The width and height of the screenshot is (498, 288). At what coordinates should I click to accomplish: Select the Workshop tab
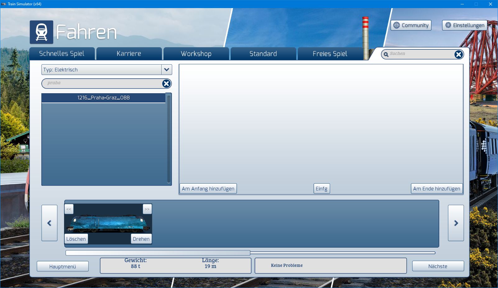click(196, 54)
